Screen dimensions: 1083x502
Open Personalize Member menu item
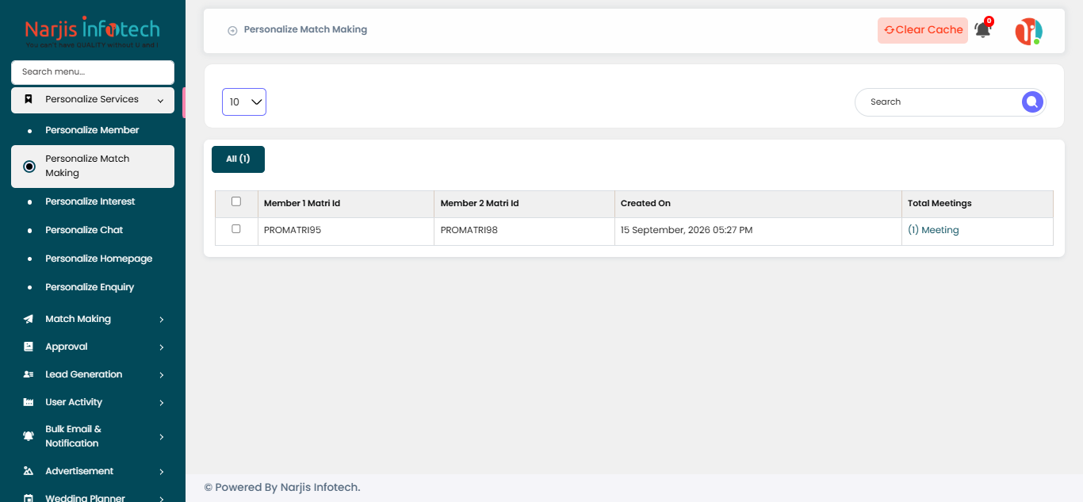coord(92,130)
